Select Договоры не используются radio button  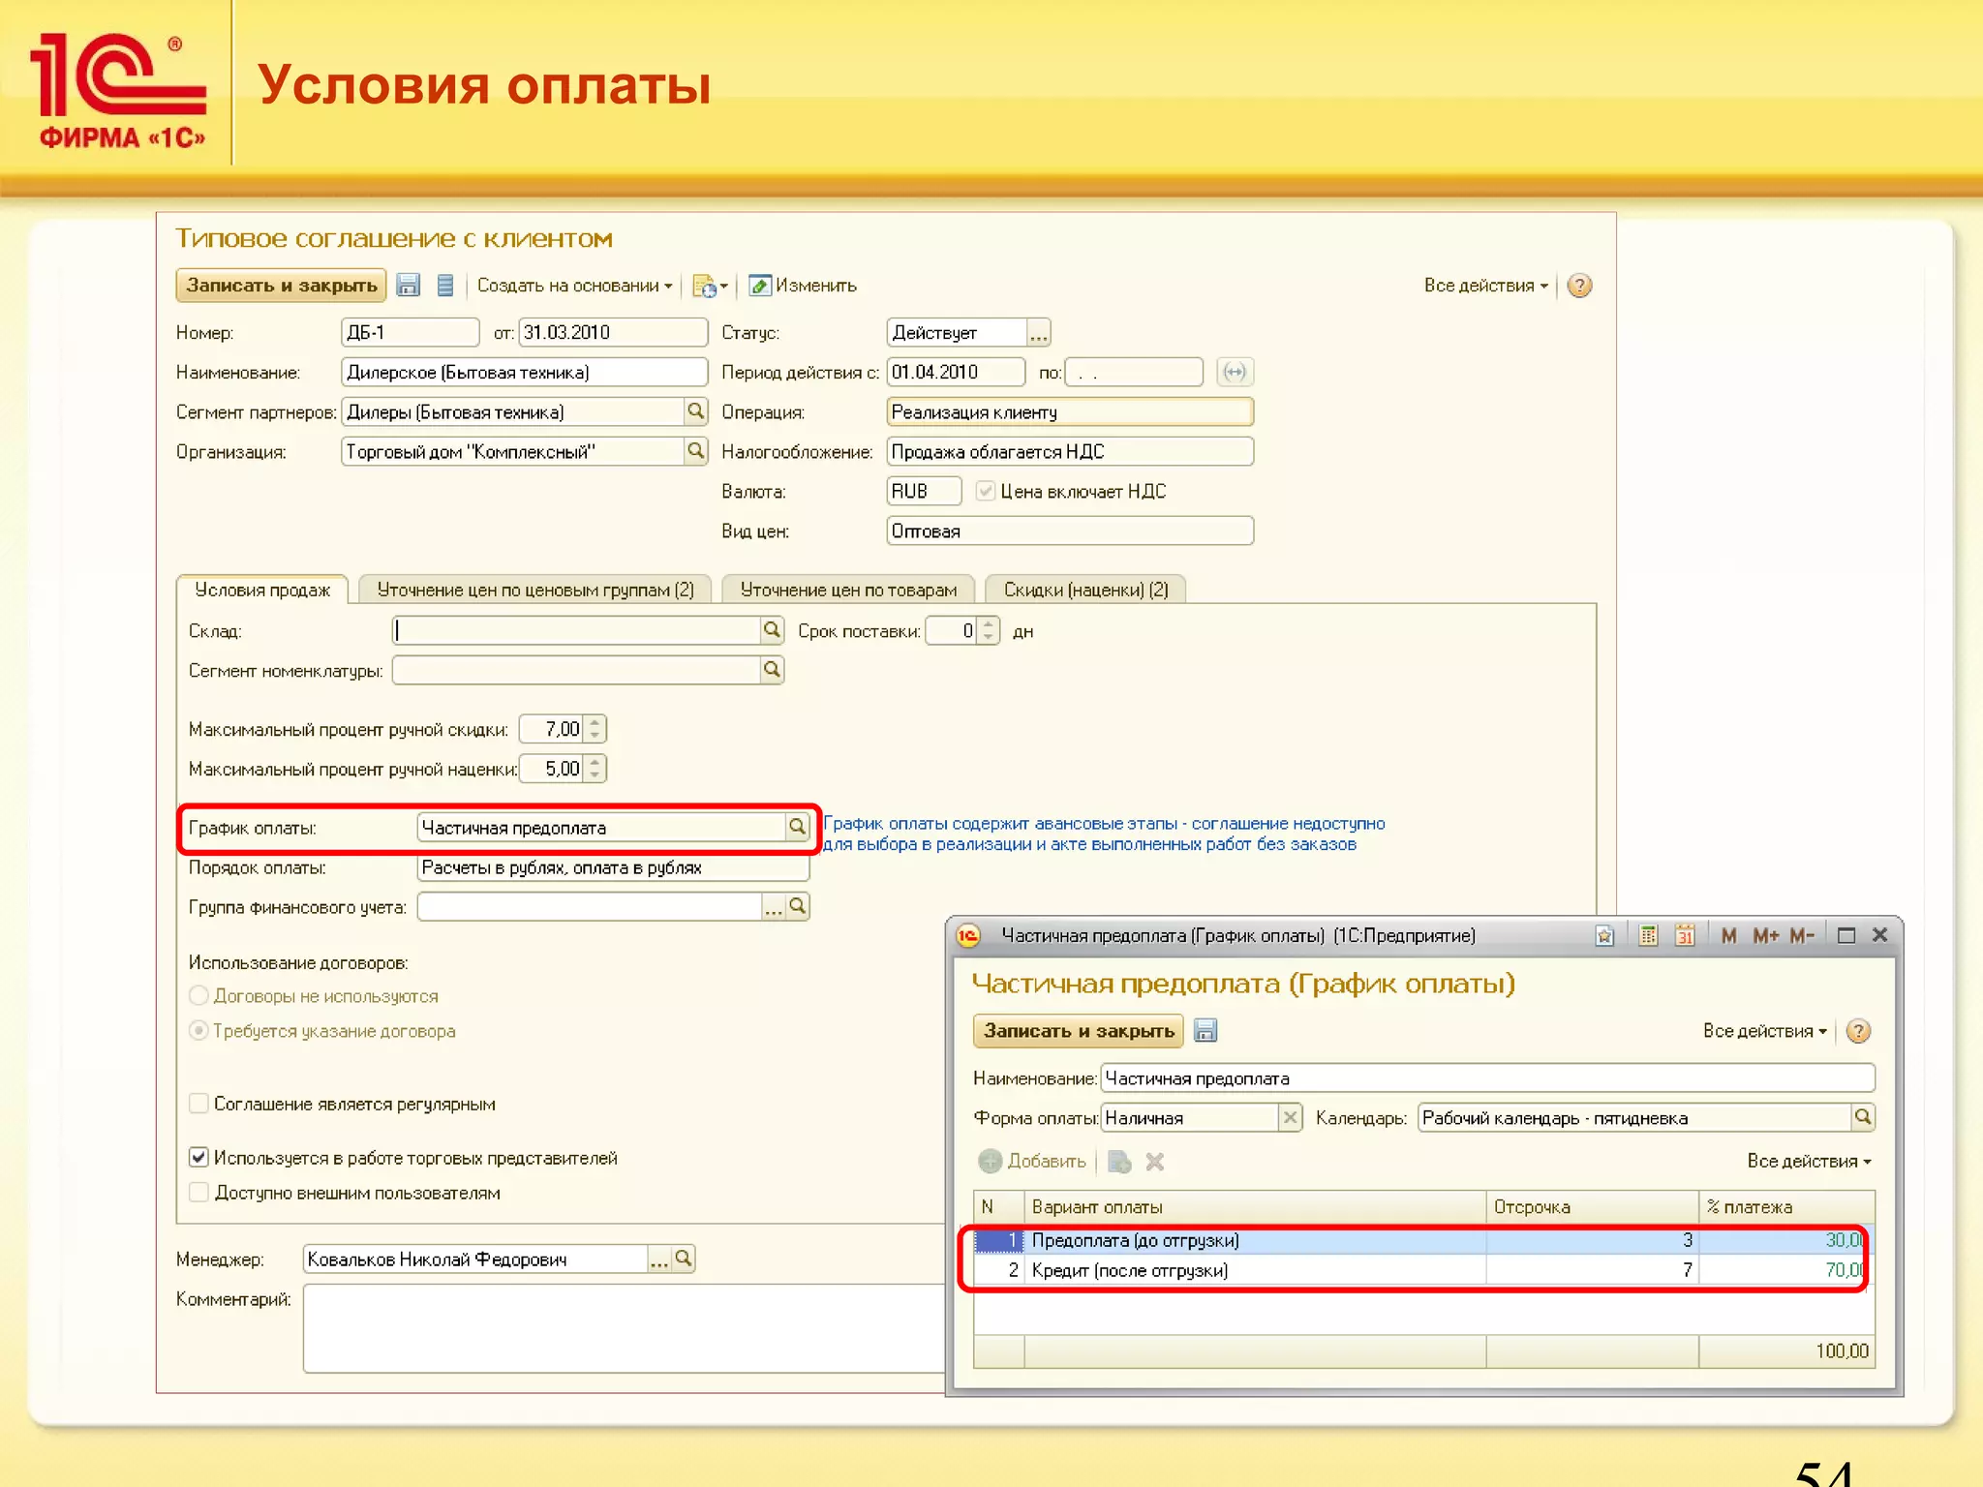click(x=198, y=995)
